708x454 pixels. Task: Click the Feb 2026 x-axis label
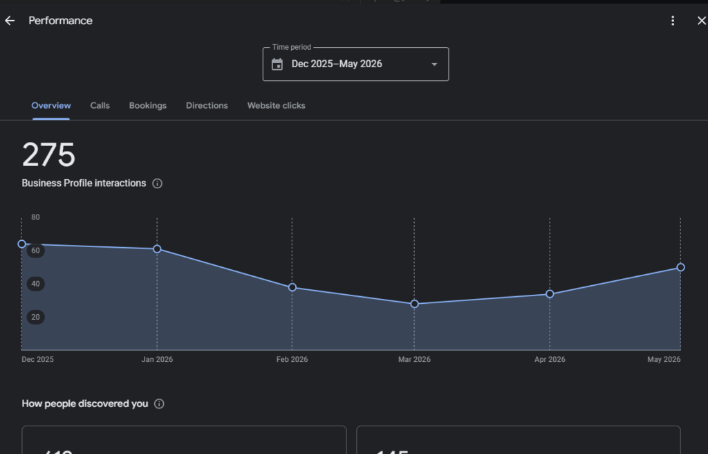[292, 359]
